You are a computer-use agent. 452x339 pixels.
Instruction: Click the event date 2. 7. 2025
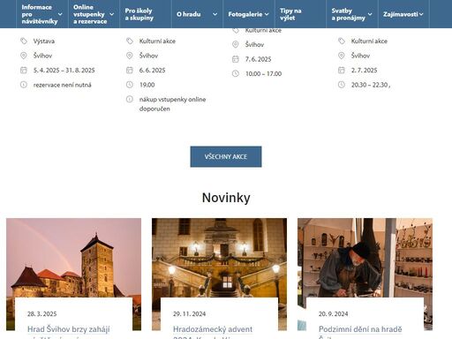point(364,71)
